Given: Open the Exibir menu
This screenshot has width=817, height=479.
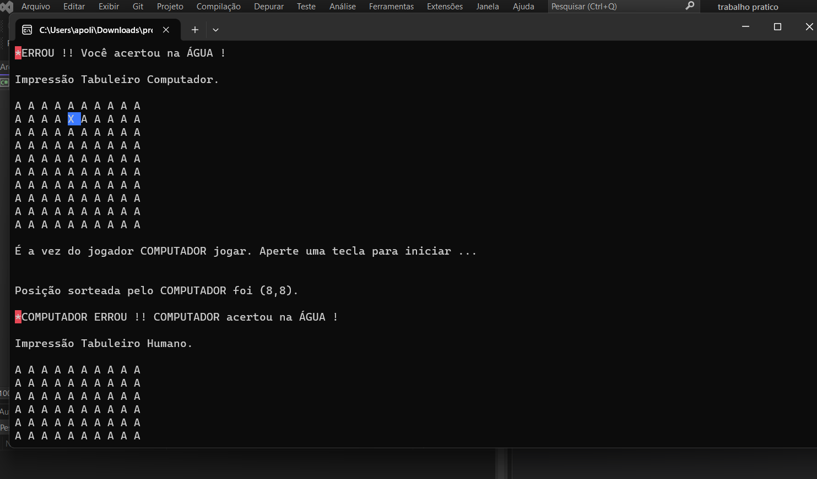Looking at the screenshot, I should (x=109, y=7).
